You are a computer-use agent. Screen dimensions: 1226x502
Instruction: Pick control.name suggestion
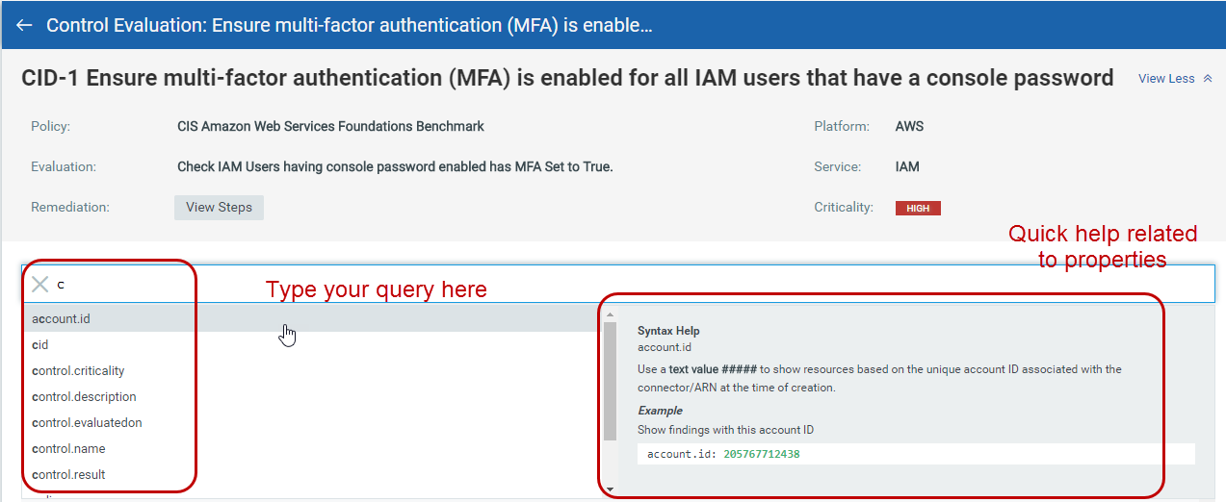(312, 448)
